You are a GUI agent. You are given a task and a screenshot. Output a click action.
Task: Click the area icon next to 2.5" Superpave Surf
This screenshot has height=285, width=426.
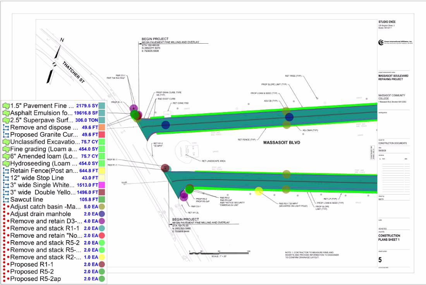point(6,120)
